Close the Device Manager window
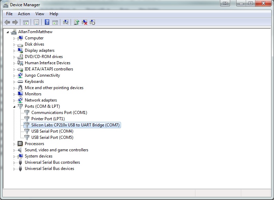Viewport: 274px width, 200px height. pyautogui.click(x=263, y=3)
